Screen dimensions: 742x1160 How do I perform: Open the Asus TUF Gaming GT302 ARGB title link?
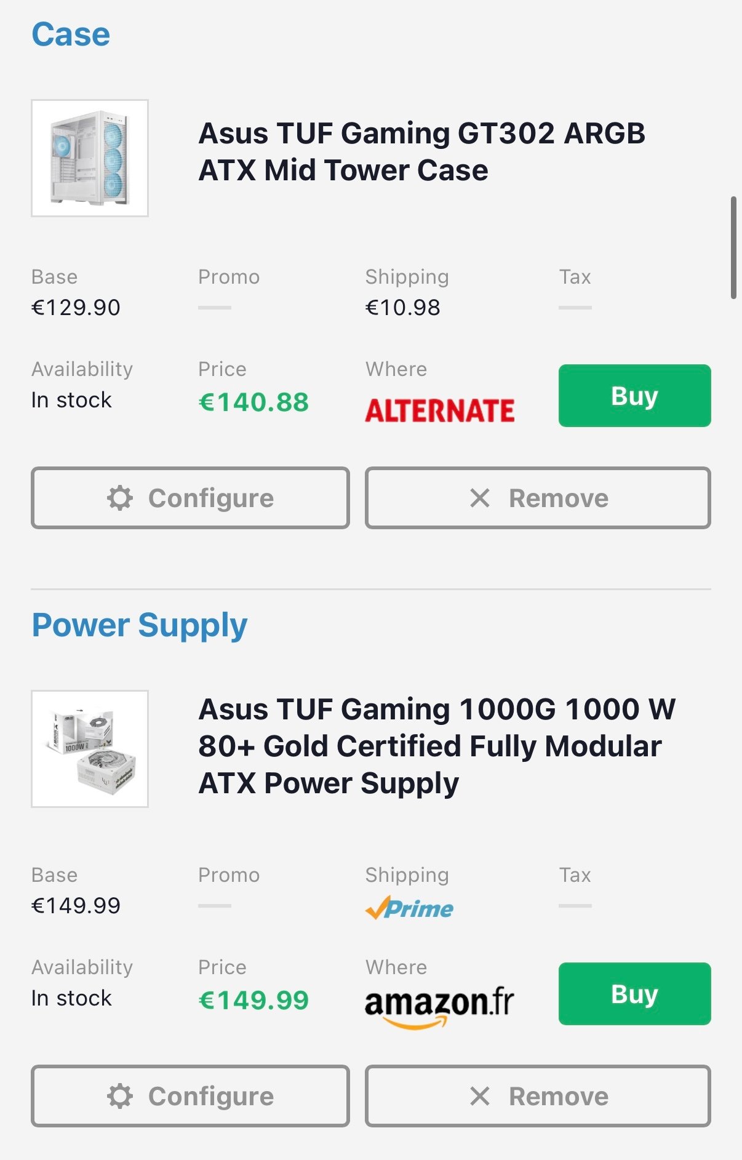click(x=421, y=151)
